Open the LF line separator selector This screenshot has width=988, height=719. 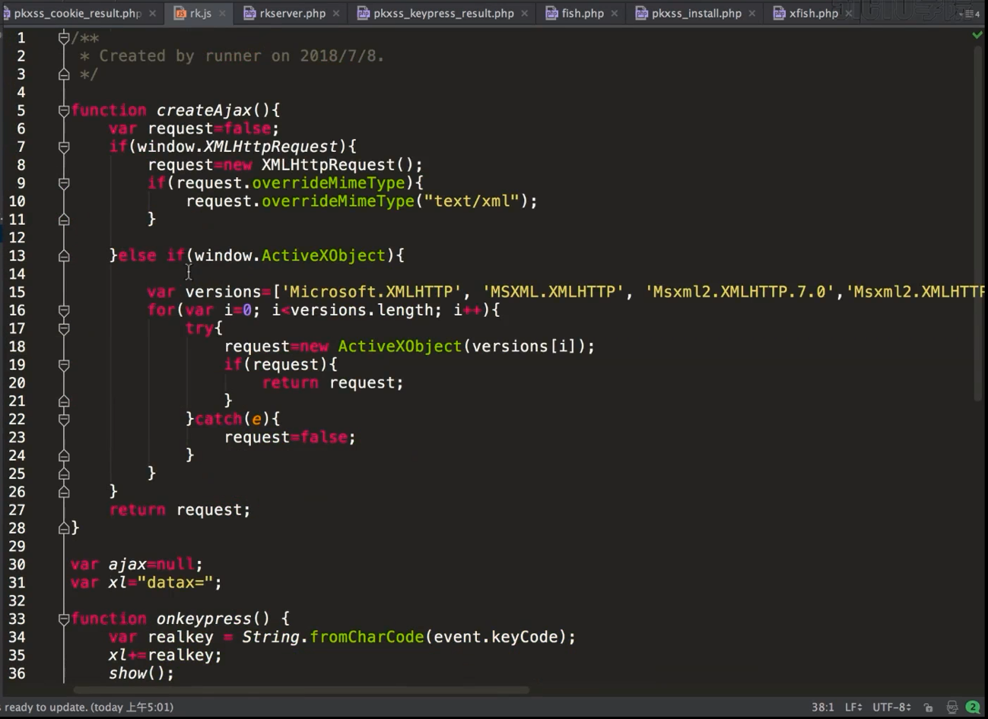853,707
